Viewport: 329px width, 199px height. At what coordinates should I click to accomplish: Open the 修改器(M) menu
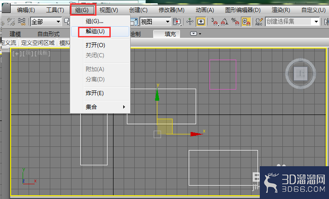click(x=172, y=10)
